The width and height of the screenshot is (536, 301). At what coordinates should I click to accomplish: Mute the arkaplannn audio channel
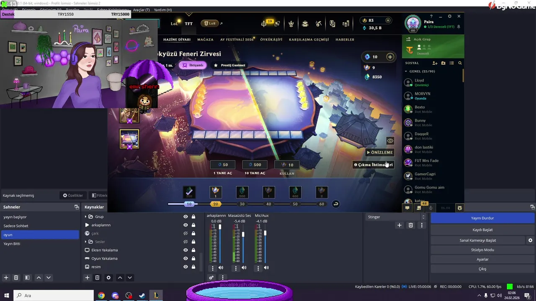[x=221, y=268]
